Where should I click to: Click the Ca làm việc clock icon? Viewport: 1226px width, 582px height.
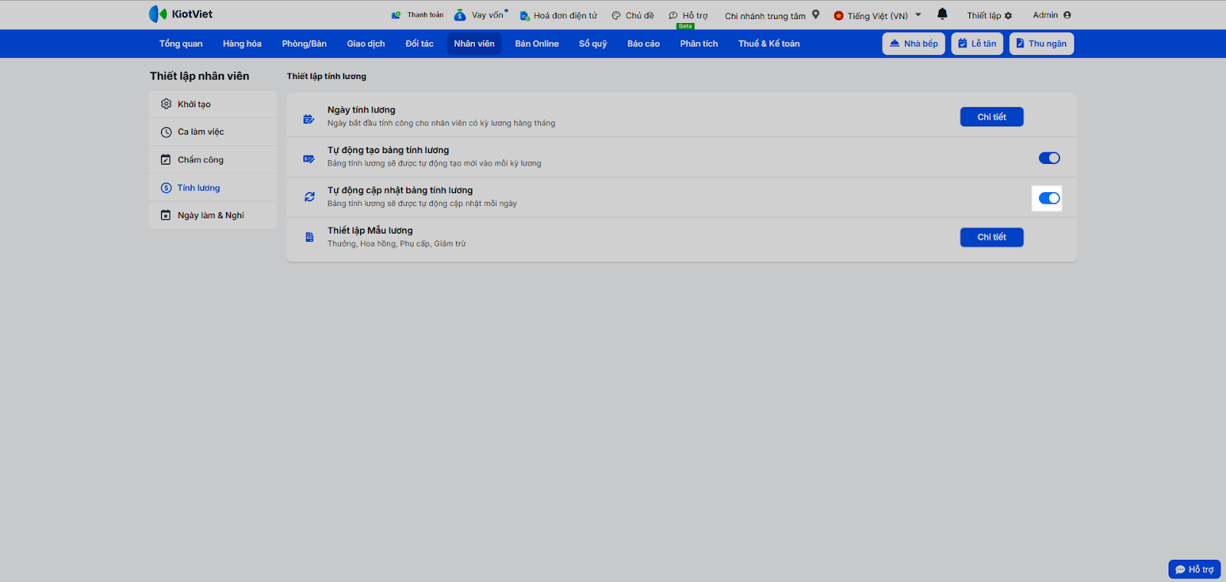coord(166,132)
